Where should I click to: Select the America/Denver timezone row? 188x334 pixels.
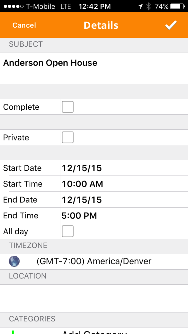[x=94, y=262]
